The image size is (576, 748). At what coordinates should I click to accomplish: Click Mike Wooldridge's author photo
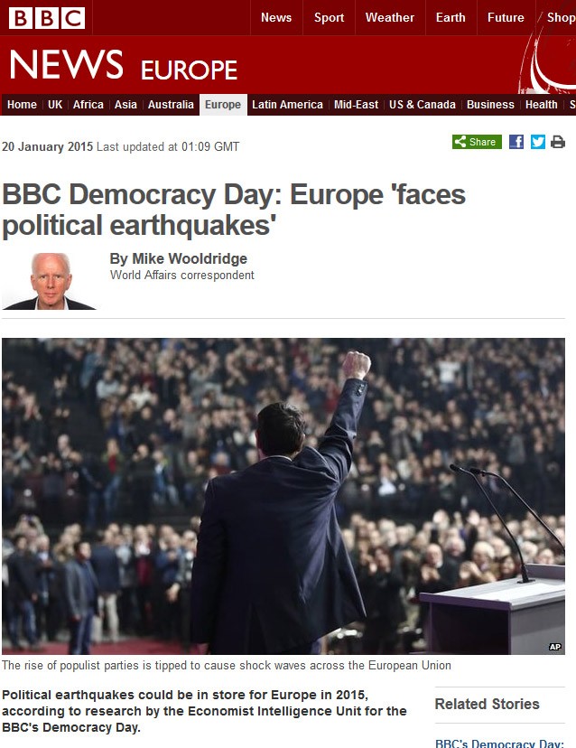point(49,281)
